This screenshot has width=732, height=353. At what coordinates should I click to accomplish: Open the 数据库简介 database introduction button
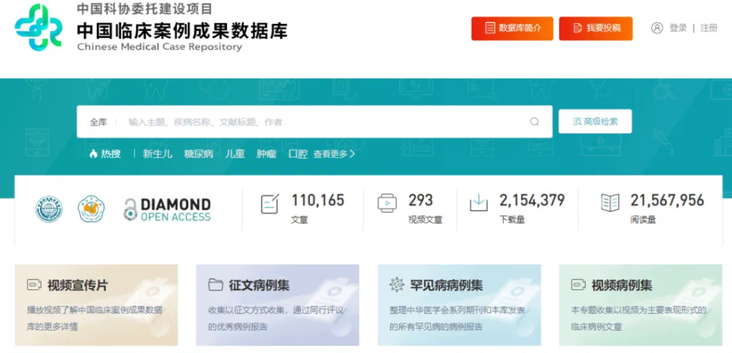512,29
